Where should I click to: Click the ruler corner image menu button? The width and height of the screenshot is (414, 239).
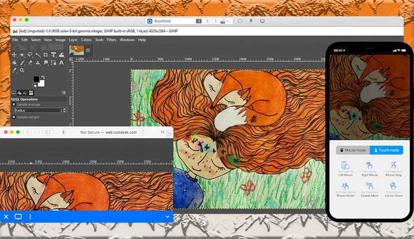[x=71, y=59]
